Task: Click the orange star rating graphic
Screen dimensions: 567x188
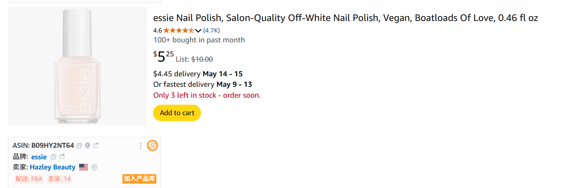Action: click(x=179, y=30)
